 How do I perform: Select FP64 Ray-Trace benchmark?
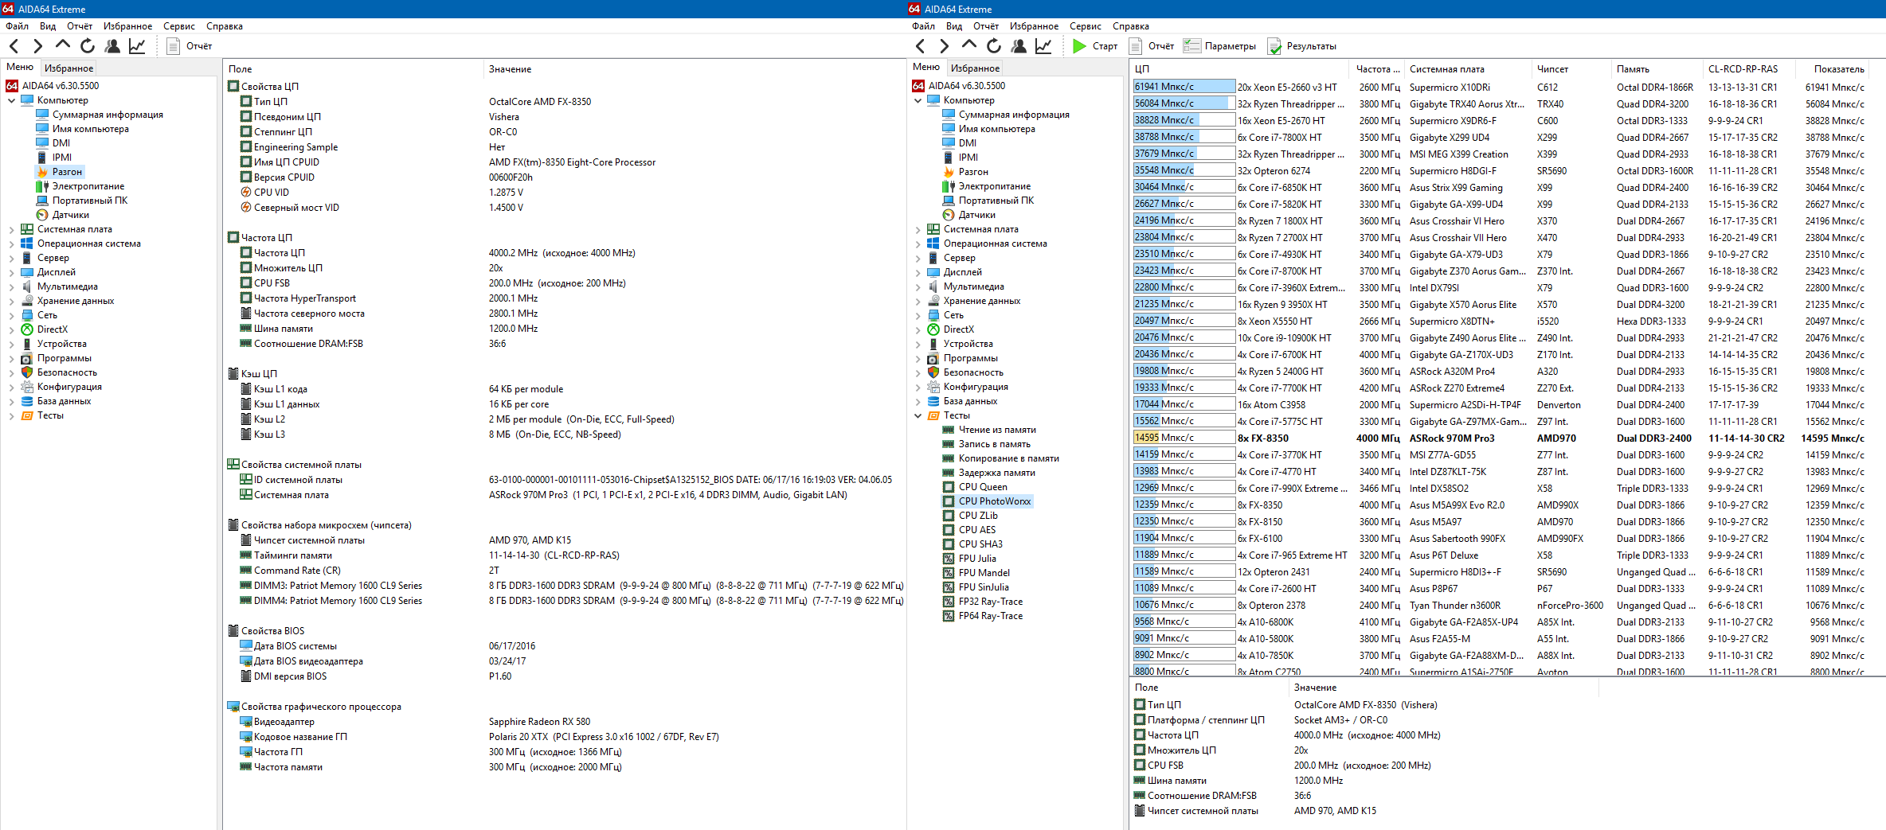[983, 616]
